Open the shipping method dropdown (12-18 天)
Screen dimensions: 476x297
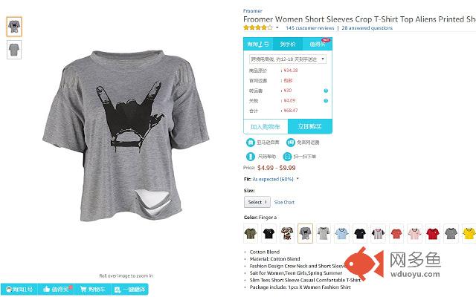288,59
